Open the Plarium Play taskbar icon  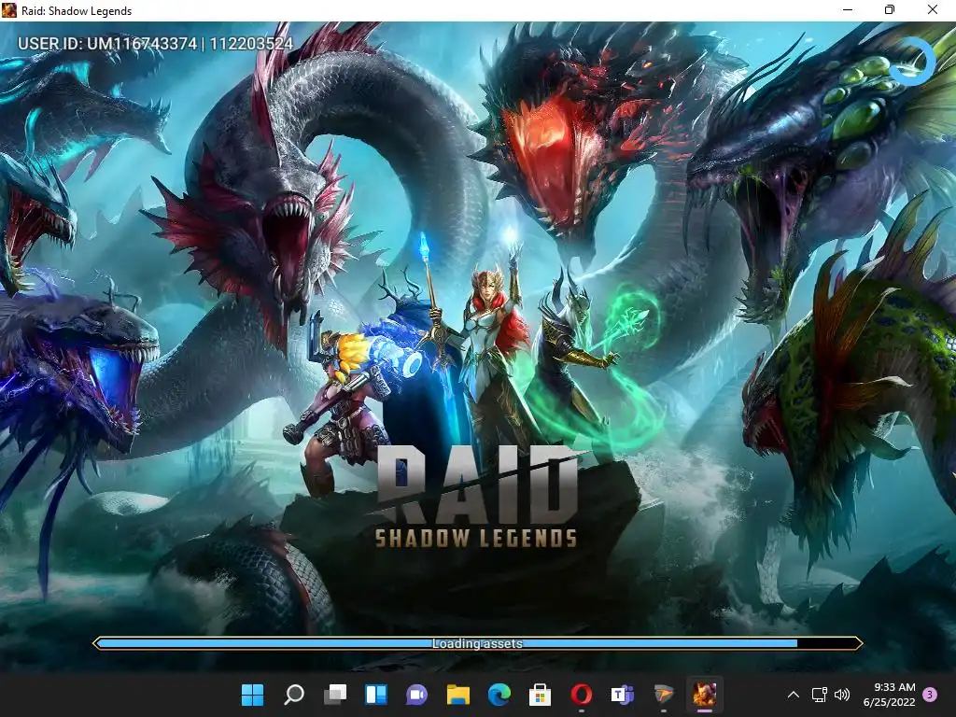664,695
